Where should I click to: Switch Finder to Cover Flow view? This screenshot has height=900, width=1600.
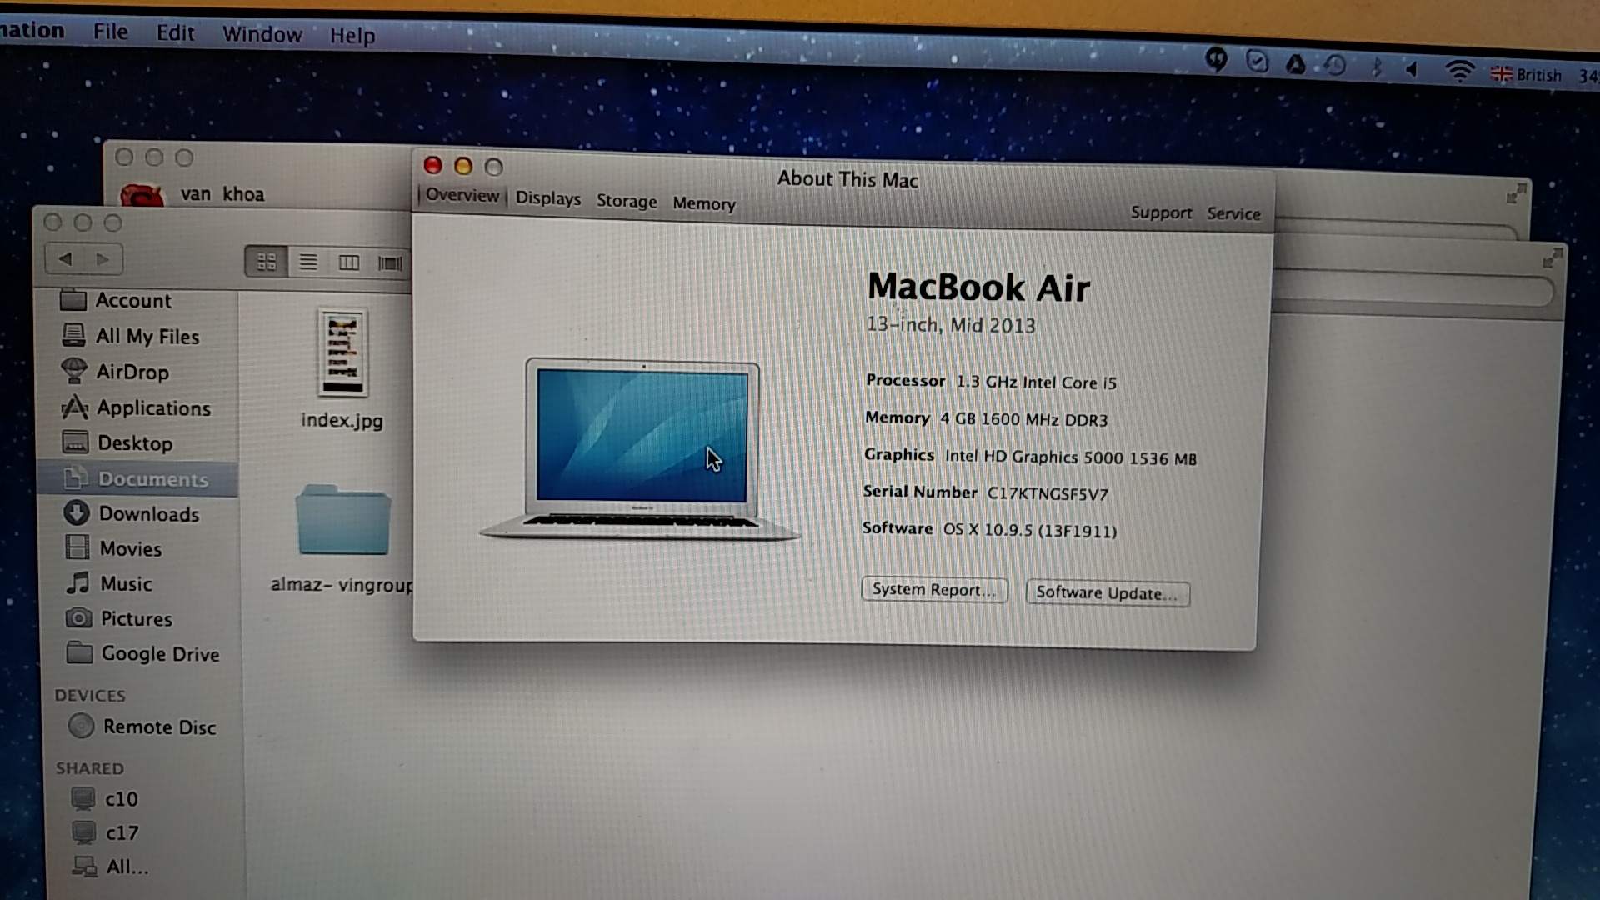point(390,264)
